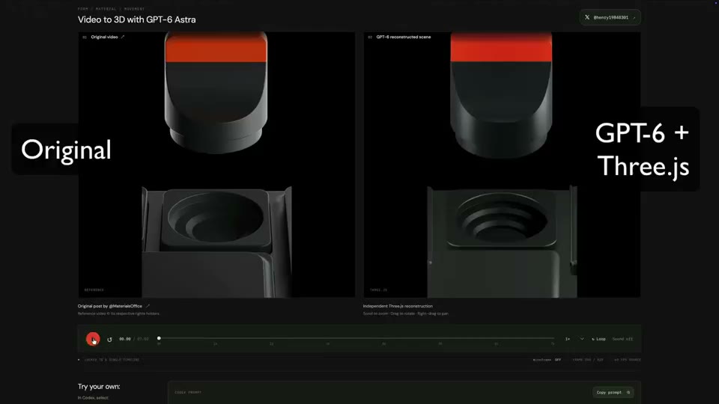Open external arrow next to Original video
This screenshot has height=404, width=719.
[122, 37]
